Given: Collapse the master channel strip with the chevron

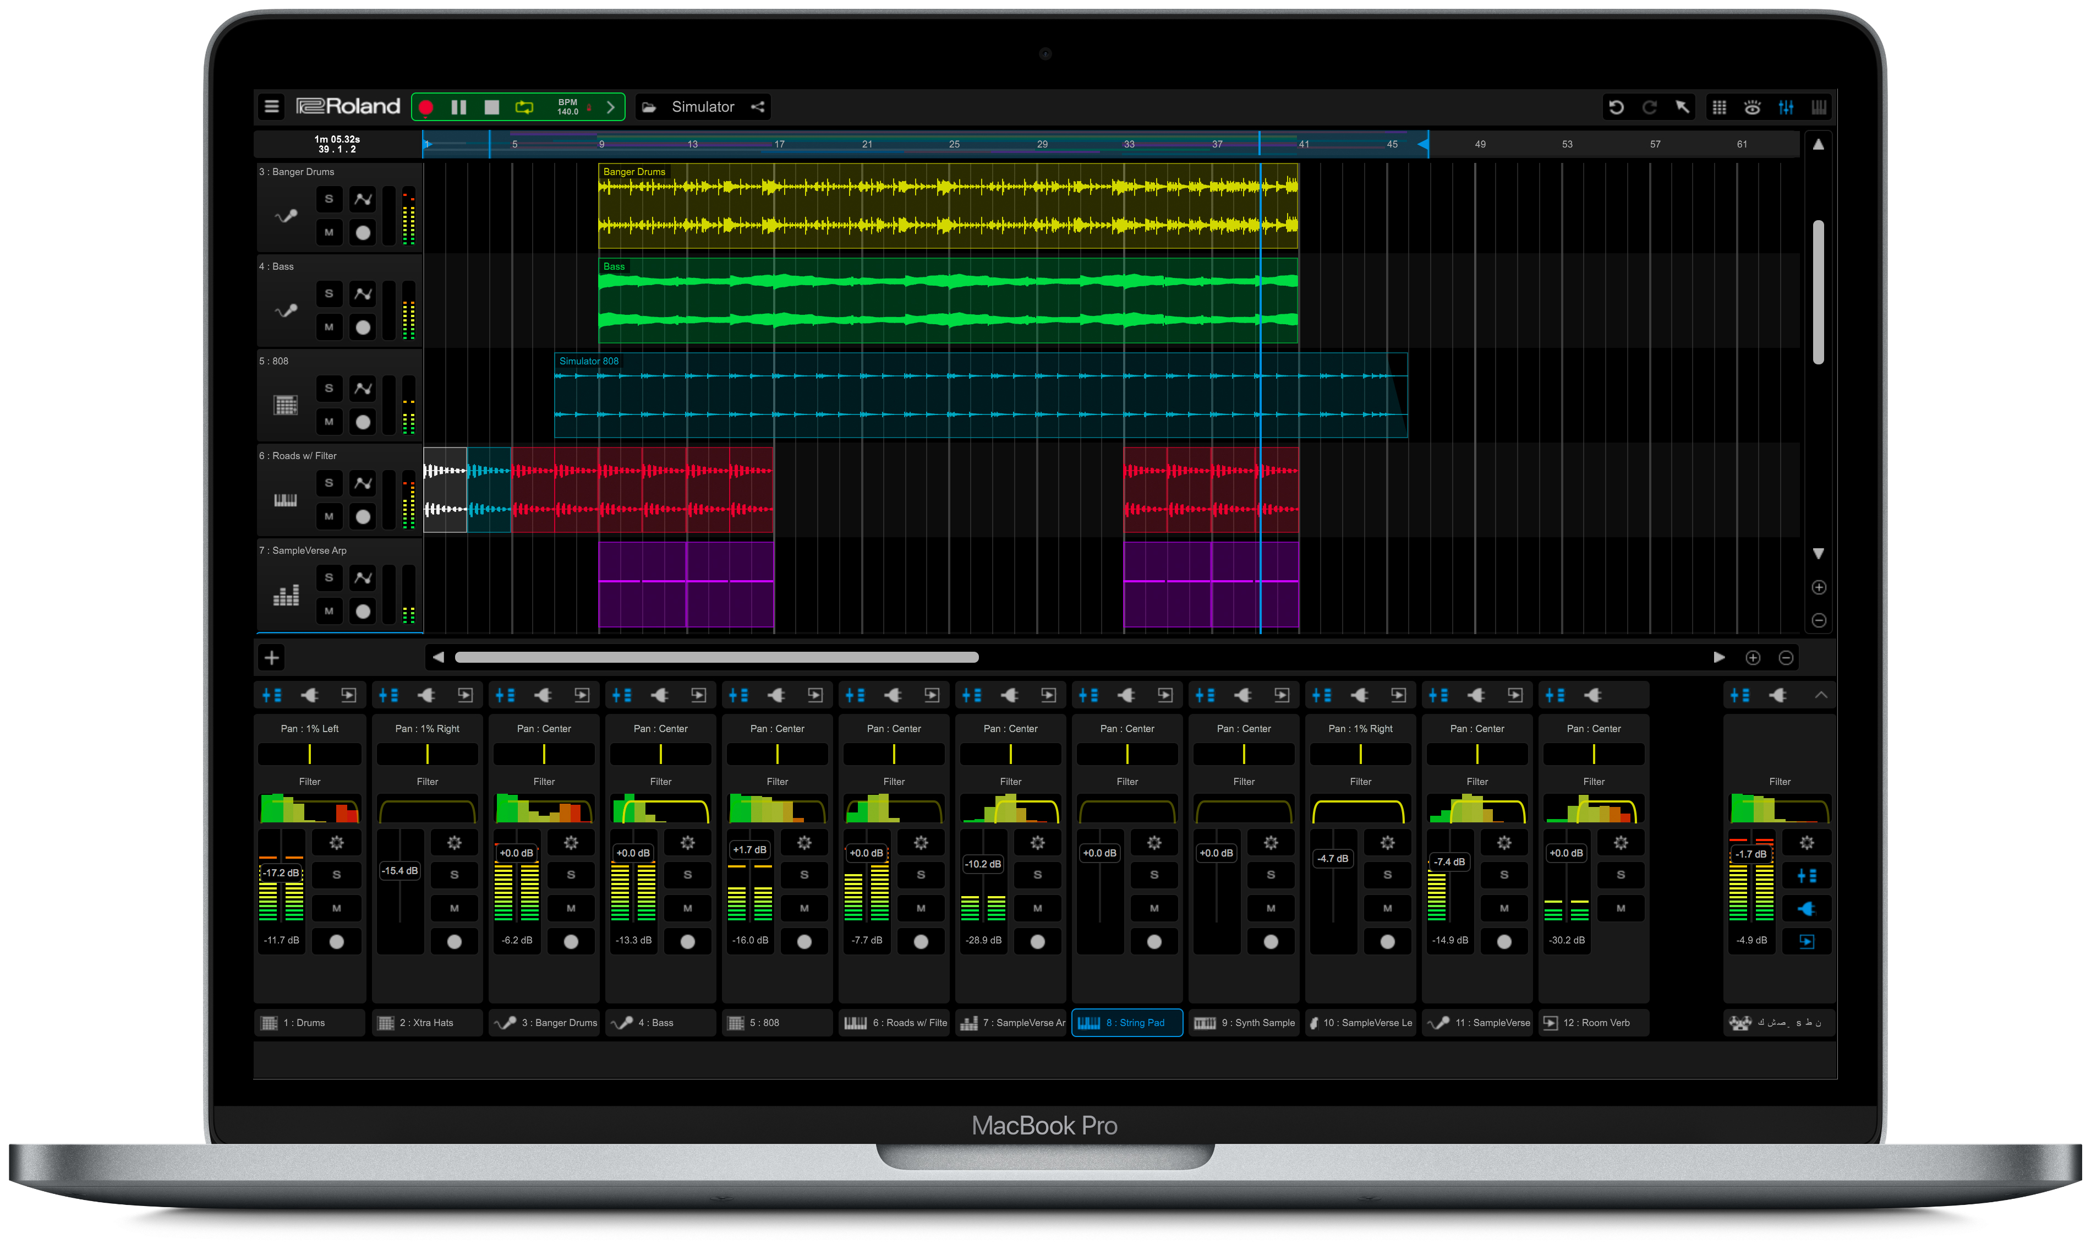Looking at the screenshot, I should (1821, 694).
